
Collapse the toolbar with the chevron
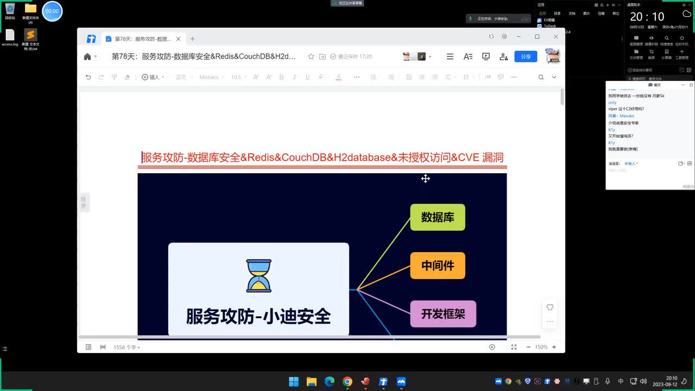click(554, 77)
